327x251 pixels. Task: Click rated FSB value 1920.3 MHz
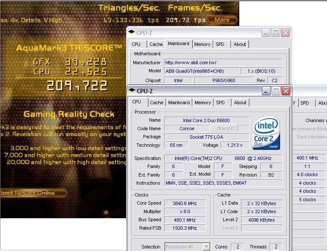click(x=185, y=228)
